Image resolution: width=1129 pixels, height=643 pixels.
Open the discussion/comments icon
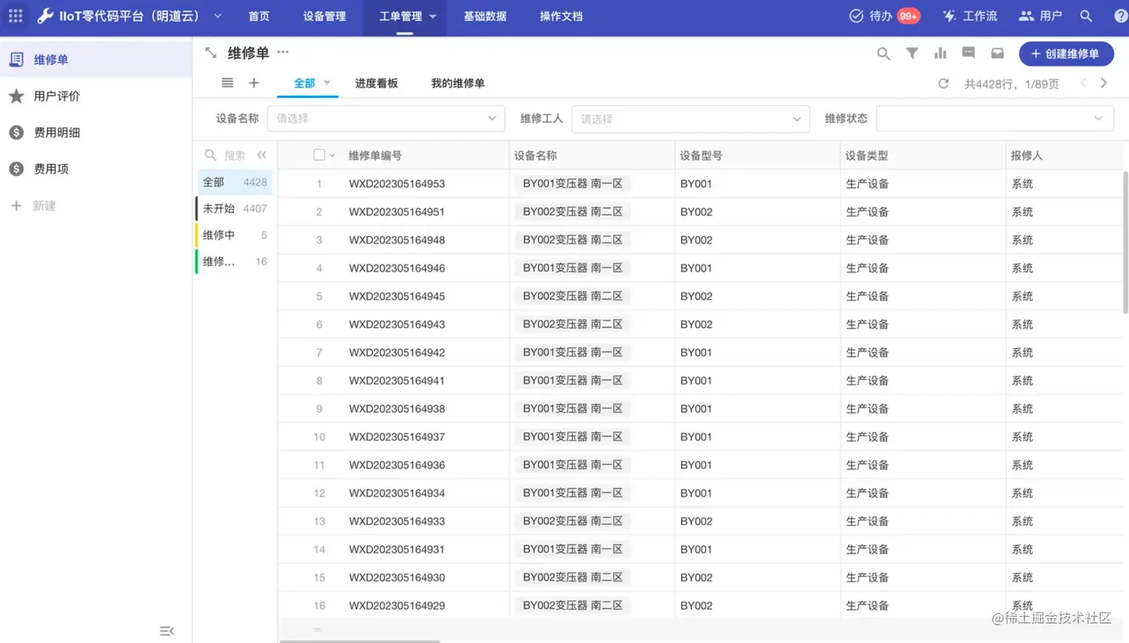(968, 53)
